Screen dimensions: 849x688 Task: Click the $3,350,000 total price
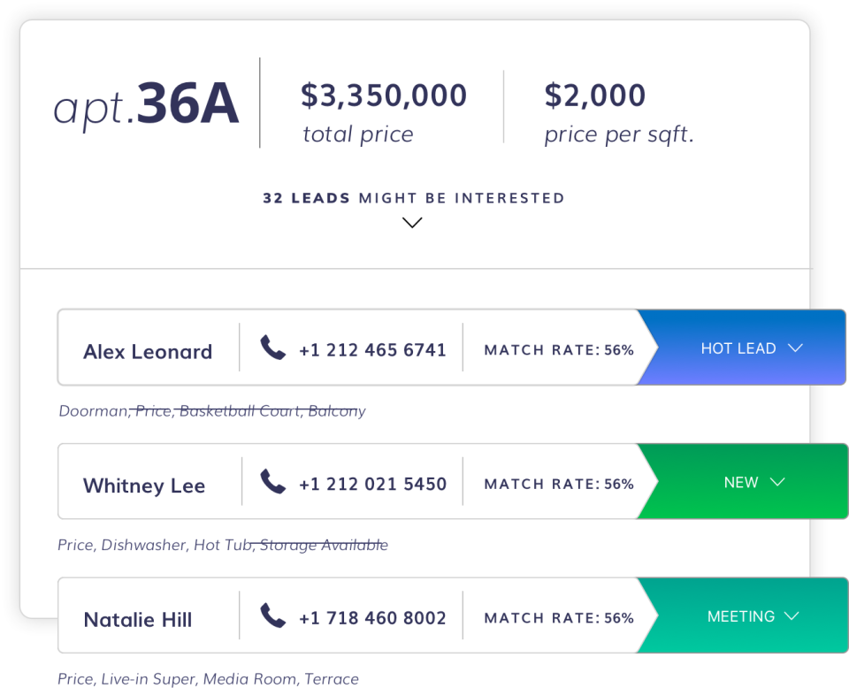pyautogui.click(x=384, y=96)
